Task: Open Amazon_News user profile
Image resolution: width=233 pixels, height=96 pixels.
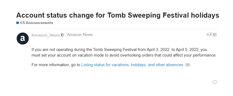Action: tap(46, 35)
